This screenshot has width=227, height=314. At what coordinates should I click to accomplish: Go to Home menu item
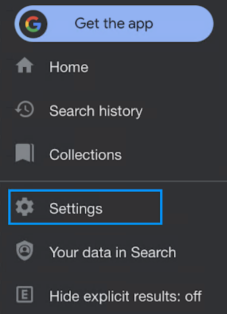(x=113, y=67)
